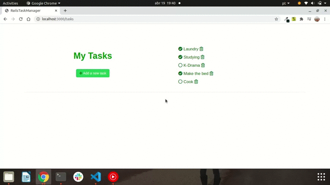Image resolution: width=330 pixels, height=185 pixels.
Task: Mark the Cook task as complete
Action: [x=180, y=82]
